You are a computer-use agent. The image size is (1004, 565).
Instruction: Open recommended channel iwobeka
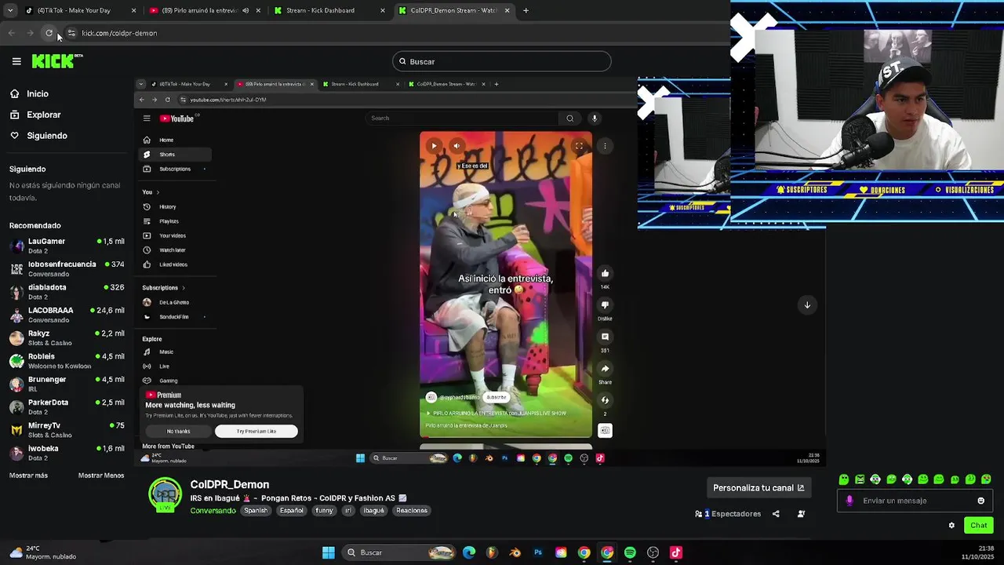(x=67, y=453)
